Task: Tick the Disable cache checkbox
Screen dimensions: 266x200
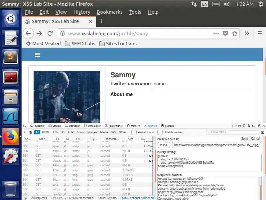Action: coord(160,132)
